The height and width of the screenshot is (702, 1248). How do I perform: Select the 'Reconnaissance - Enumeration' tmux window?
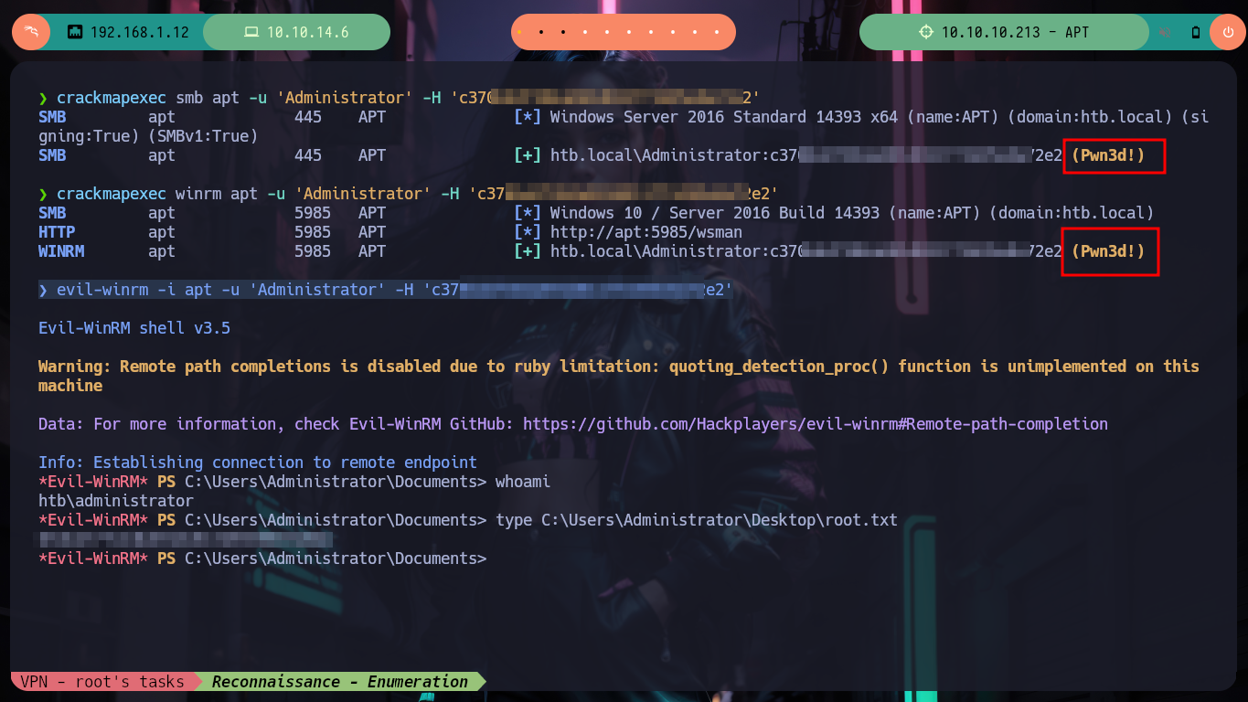click(340, 682)
